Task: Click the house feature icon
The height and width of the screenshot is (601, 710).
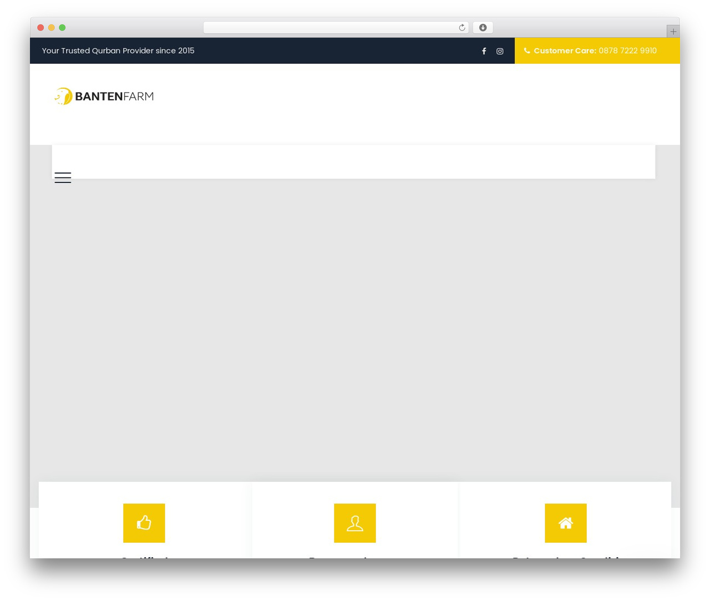Action: 566,523
